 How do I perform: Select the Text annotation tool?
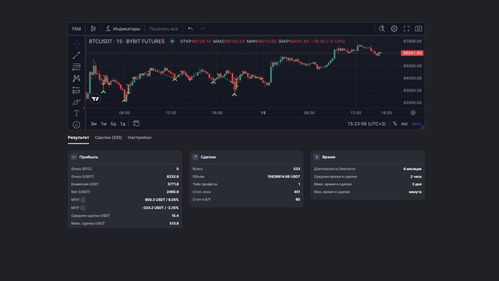click(x=77, y=113)
